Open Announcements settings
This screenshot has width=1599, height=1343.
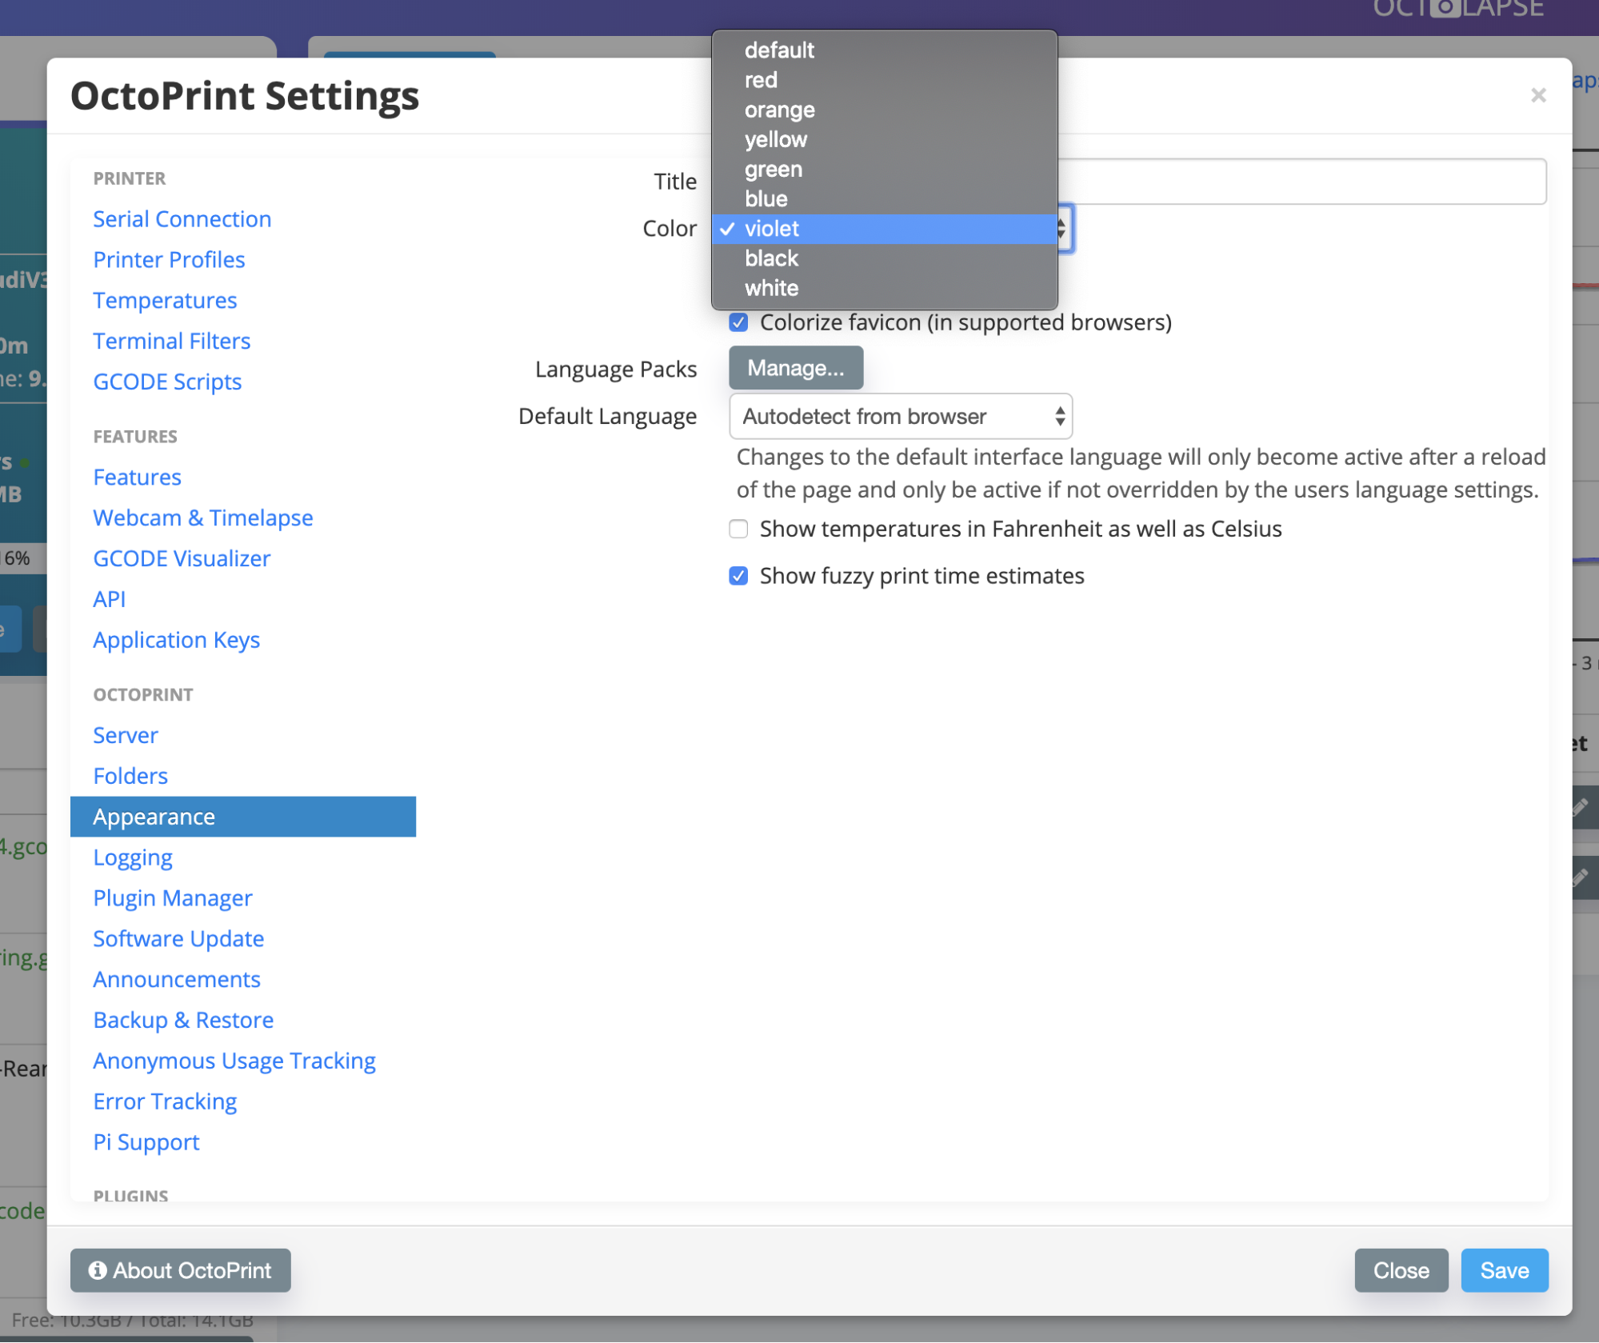pyautogui.click(x=176, y=980)
